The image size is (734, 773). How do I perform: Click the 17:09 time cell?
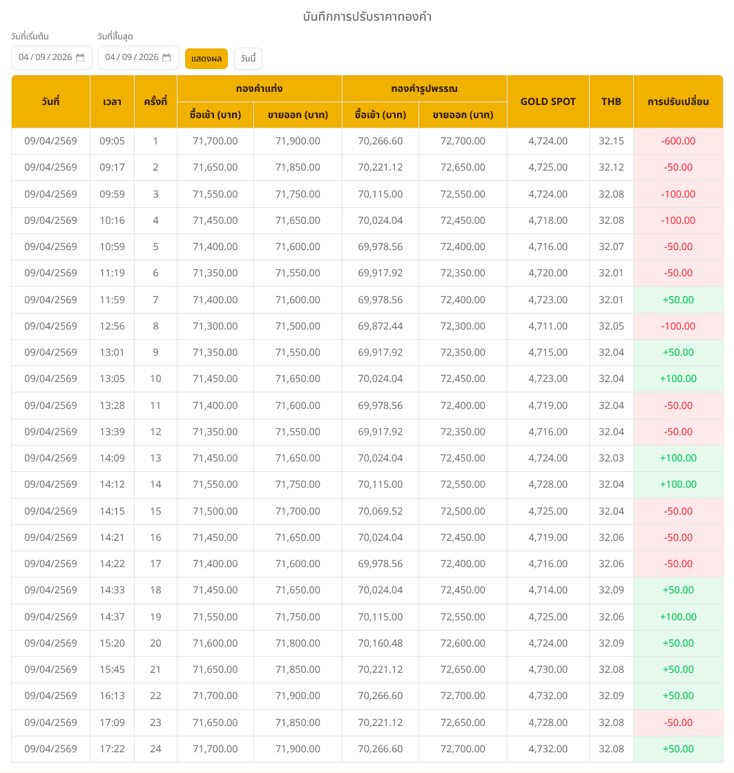pos(112,723)
